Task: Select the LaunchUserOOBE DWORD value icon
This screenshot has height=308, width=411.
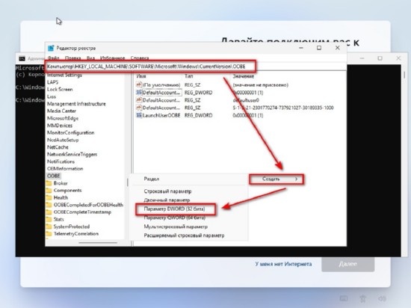Action: coord(139,115)
